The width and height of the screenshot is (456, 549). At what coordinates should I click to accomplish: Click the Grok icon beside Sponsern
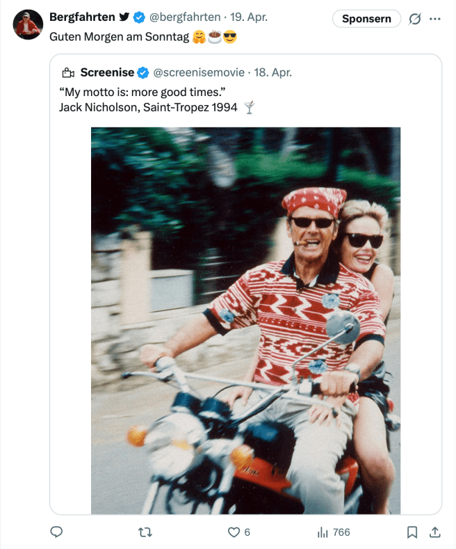(415, 19)
